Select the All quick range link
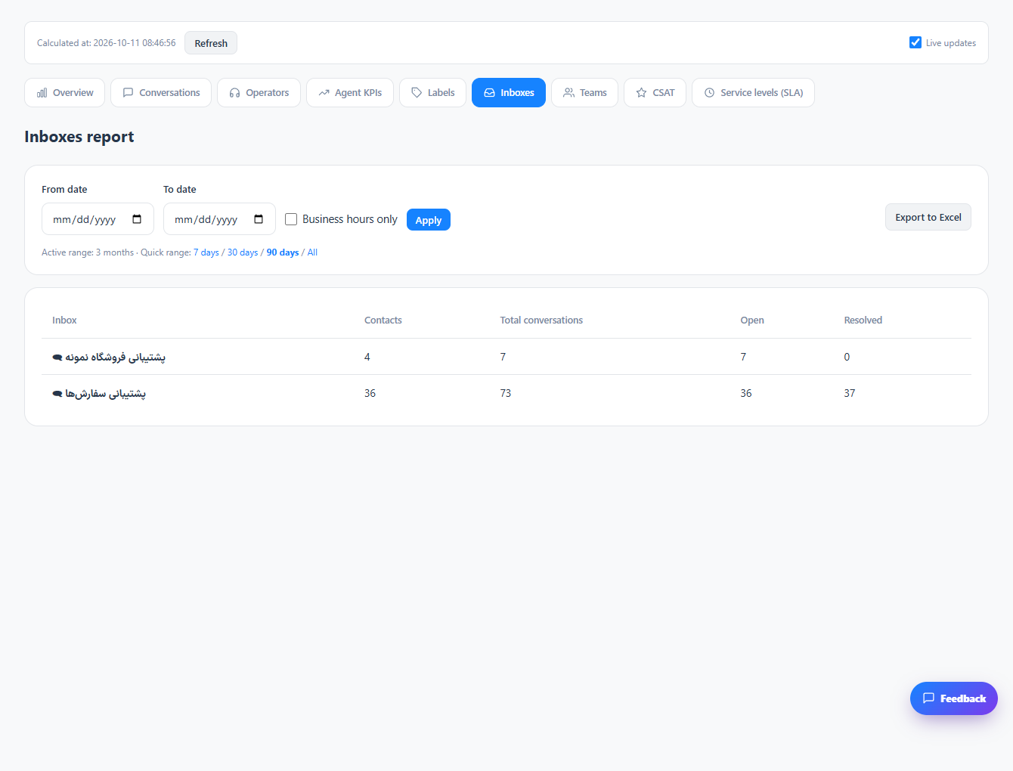The height and width of the screenshot is (771, 1013). tap(312, 252)
